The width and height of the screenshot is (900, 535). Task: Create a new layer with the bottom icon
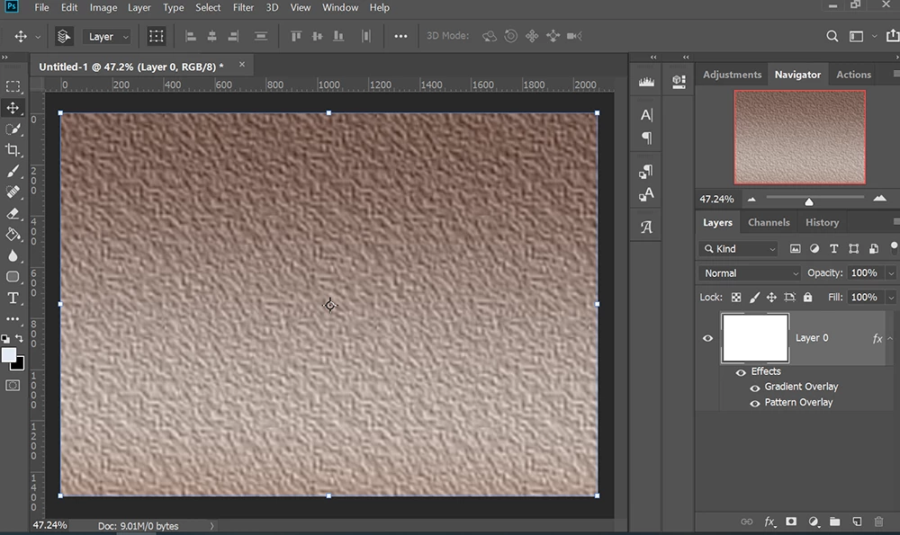857,522
